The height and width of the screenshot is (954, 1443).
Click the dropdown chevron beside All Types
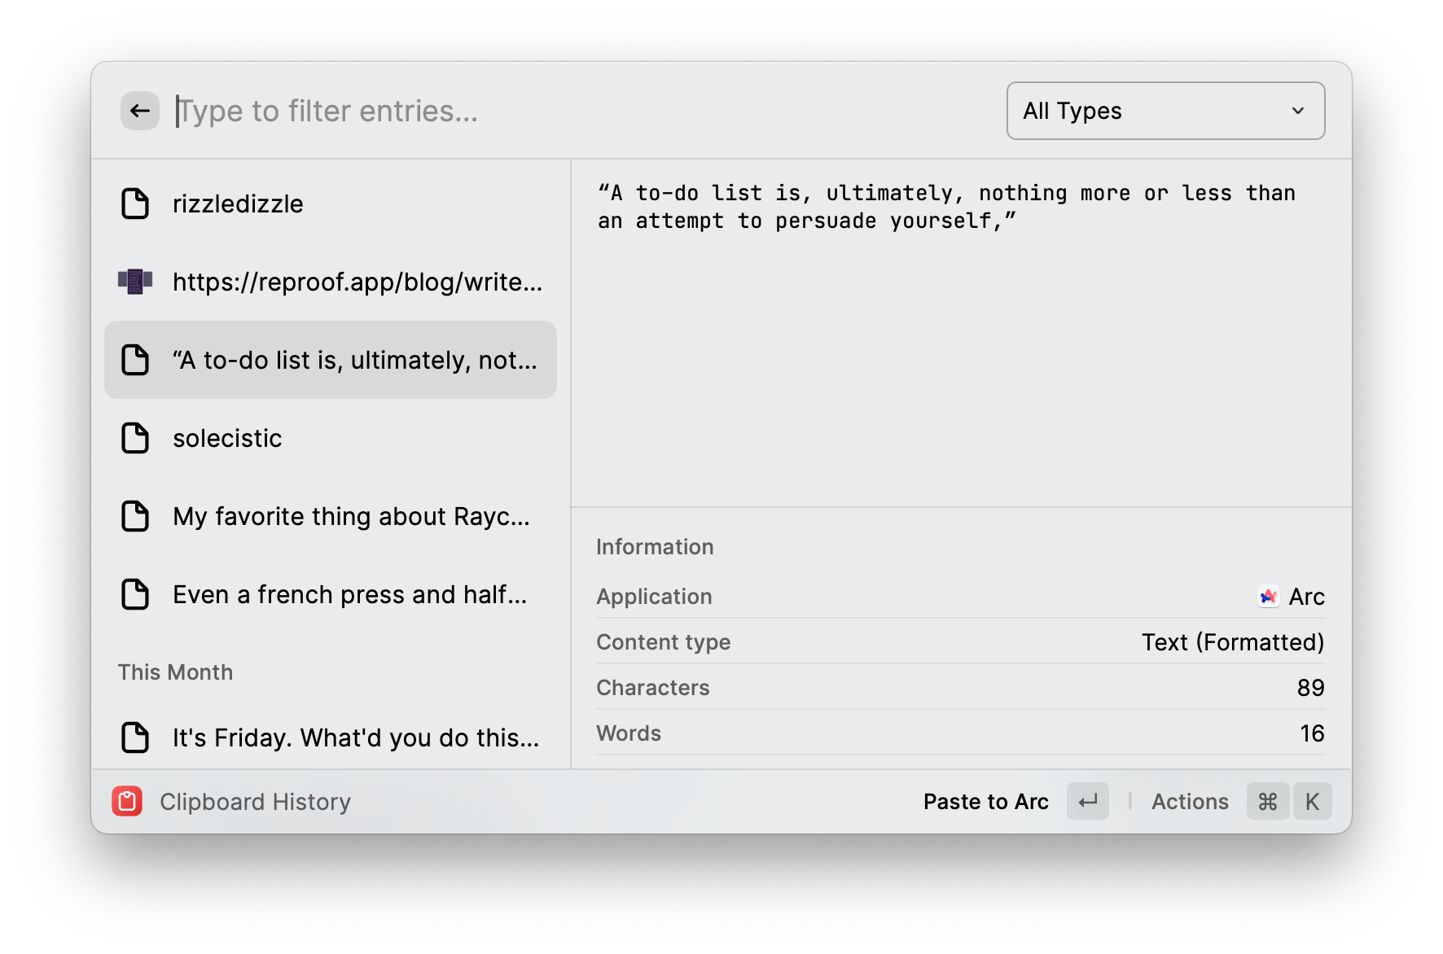(x=1297, y=111)
